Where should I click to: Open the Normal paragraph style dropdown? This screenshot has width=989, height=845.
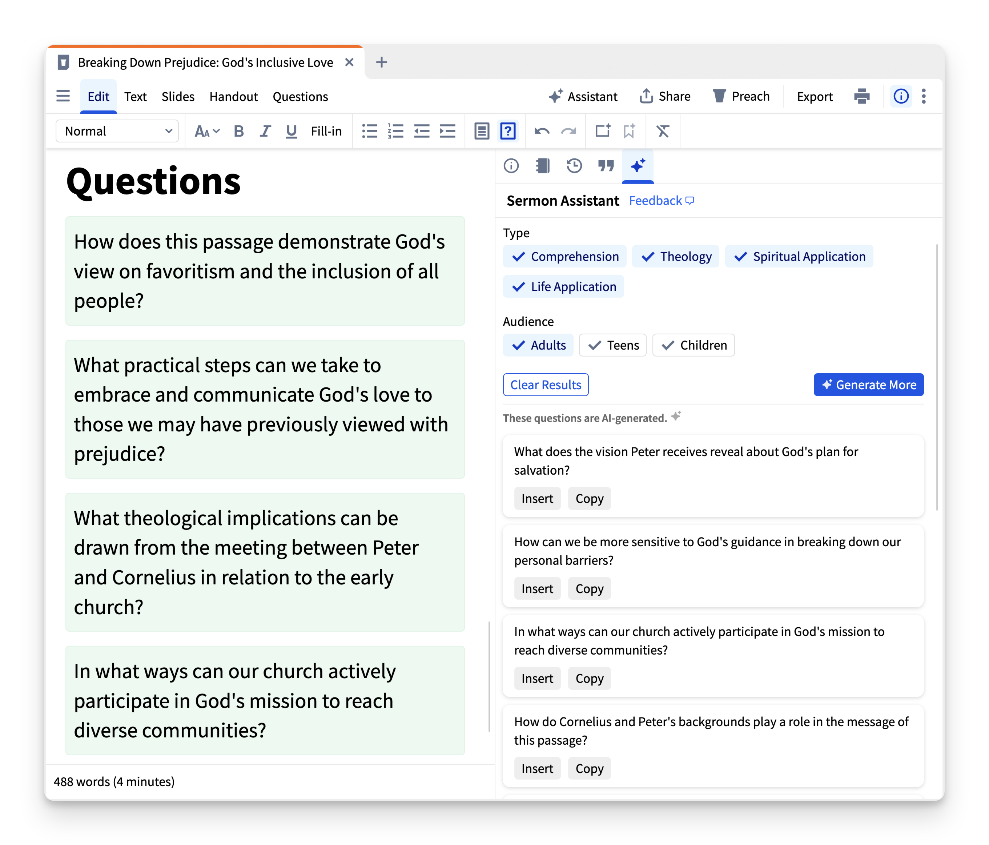pos(117,131)
